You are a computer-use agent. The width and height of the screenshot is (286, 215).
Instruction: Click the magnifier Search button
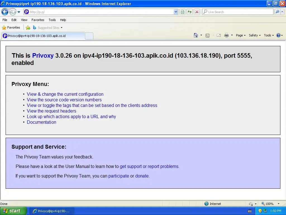pyautogui.click(x=277, y=12)
